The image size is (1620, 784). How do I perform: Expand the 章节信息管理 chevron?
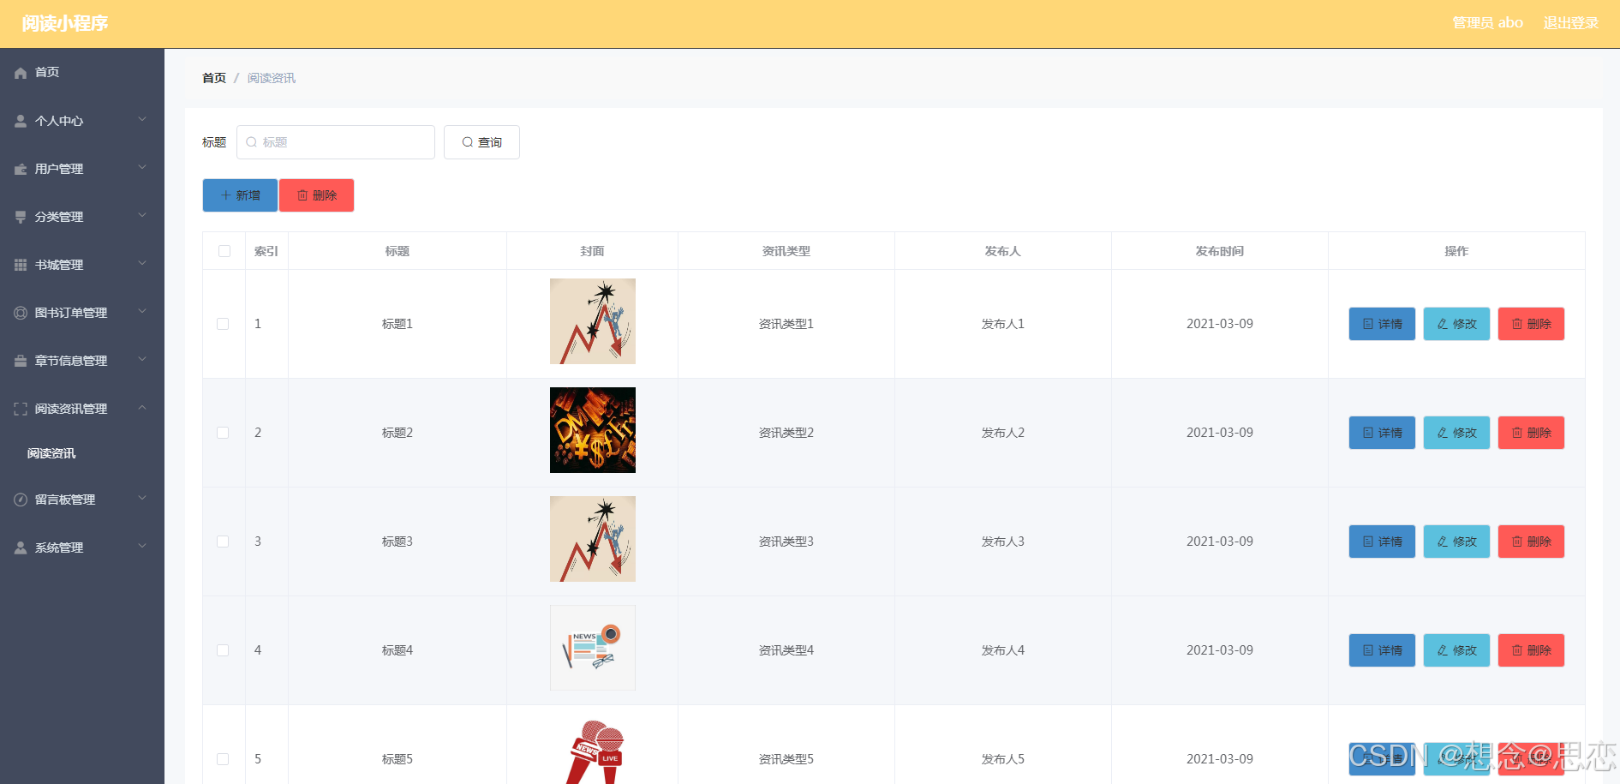click(x=142, y=360)
